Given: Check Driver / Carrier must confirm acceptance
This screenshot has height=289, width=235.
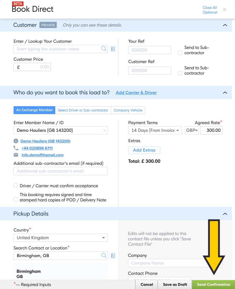Looking at the screenshot, I should [16, 185].
